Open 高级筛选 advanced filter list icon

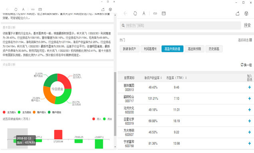pyautogui.click(x=250, y=40)
